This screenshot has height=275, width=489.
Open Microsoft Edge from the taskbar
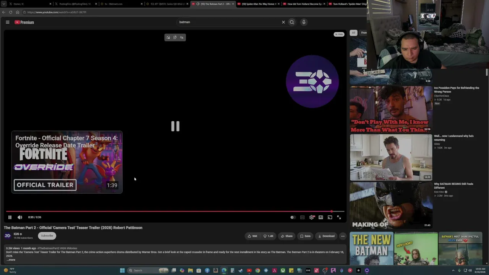[x=224, y=270]
